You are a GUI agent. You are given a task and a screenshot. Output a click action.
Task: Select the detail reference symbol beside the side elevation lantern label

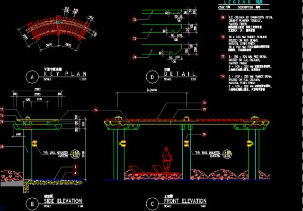[75, 154]
